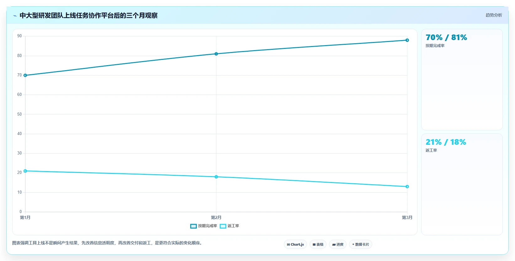Click the footnote text starting 图表强调工具上线
The image size is (515, 261).
tap(108, 243)
